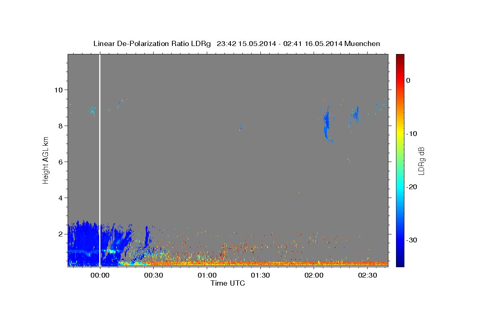
Task: Click the large blue echo region below 2 km before 00:00
Action: click(x=84, y=244)
